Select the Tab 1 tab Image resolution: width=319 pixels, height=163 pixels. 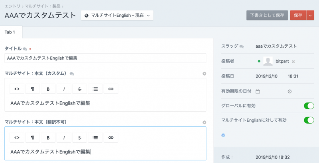click(11, 32)
